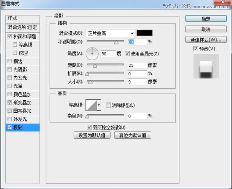Enable the 等高线 style checkbox

[15, 44]
